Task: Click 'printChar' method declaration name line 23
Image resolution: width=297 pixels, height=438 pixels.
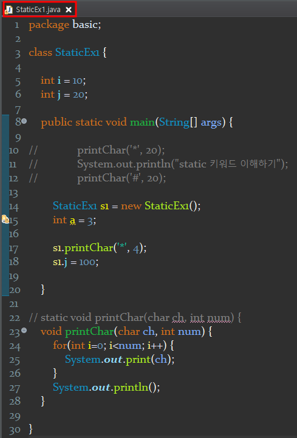Action: point(89,332)
